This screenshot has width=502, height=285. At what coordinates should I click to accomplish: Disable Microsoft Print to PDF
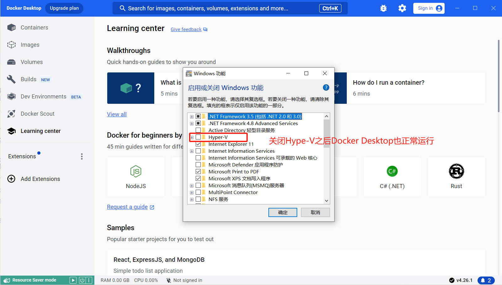coord(198,172)
